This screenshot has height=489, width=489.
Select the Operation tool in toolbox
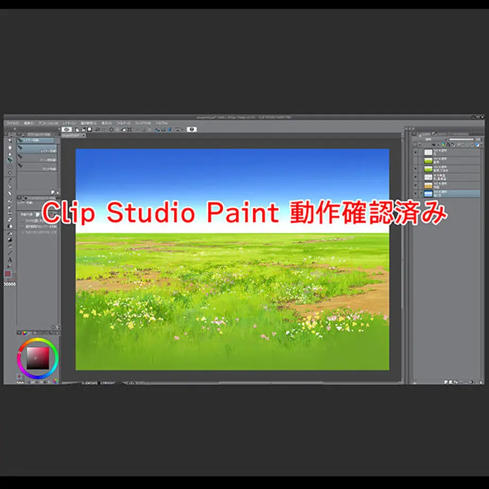tap(10, 154)
